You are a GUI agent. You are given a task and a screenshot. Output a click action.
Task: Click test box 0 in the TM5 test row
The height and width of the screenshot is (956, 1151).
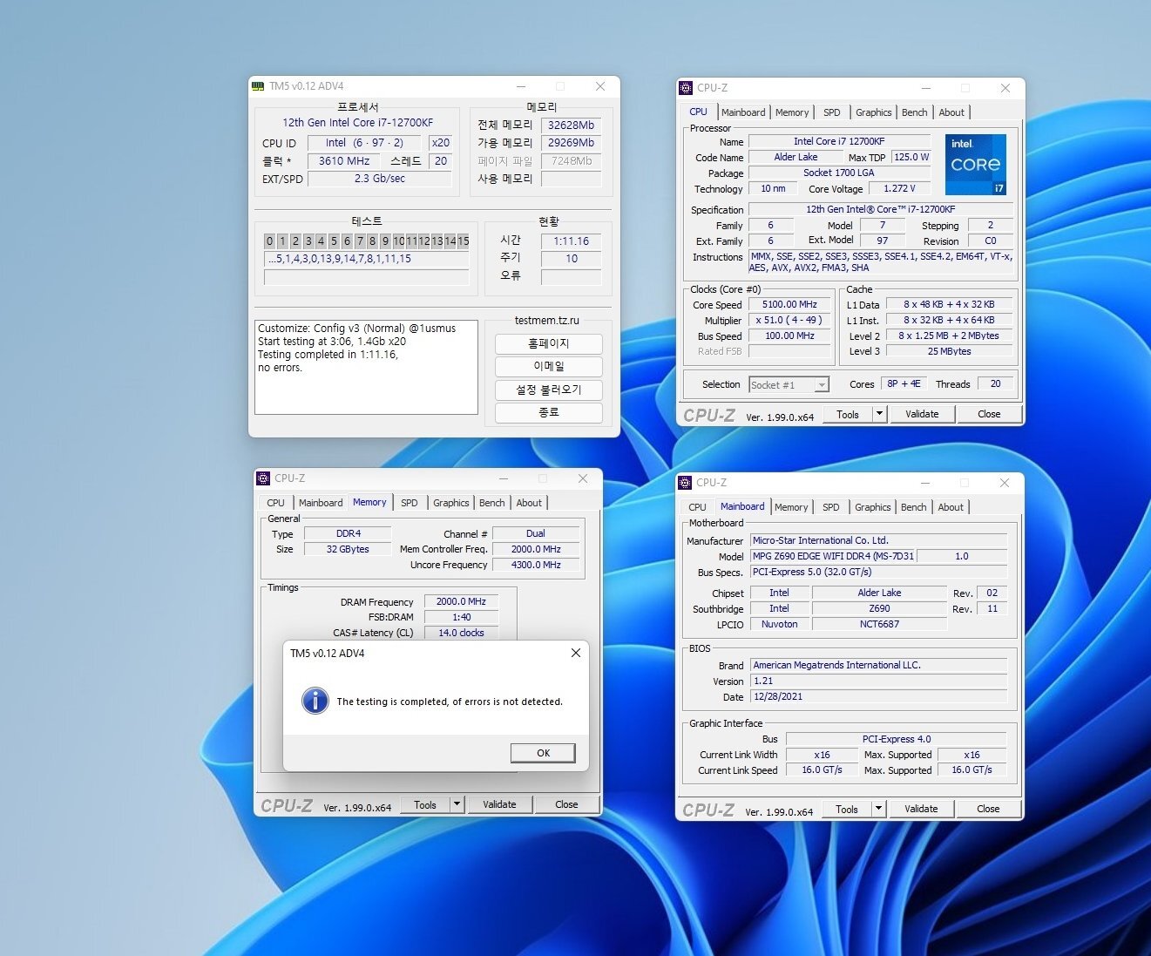coord(270,241)
